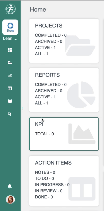This screenshot has width=104, height=211.
Task: Select the line chart reports sidebar icon
Action: point(10,75)
